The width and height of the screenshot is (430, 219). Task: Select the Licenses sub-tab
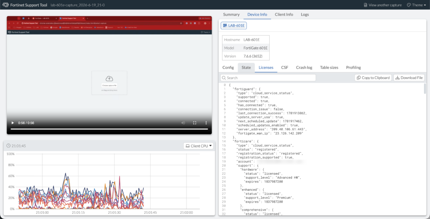(266, 67)
